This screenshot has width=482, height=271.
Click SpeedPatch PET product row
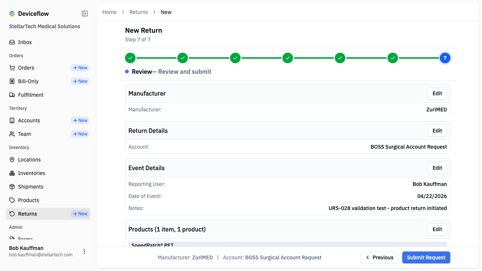tap(288, 244)
